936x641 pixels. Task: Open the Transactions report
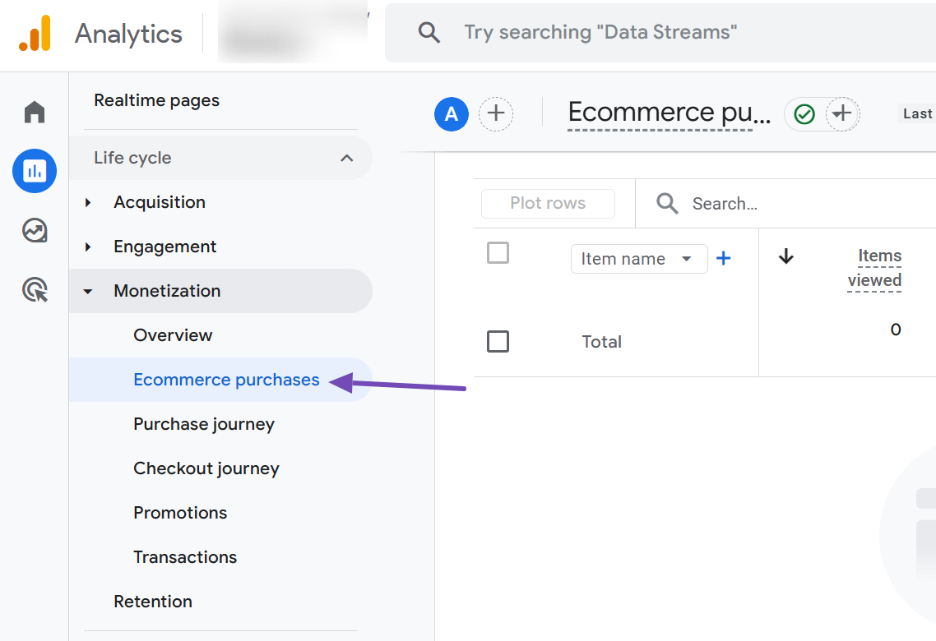click(184, 556)
